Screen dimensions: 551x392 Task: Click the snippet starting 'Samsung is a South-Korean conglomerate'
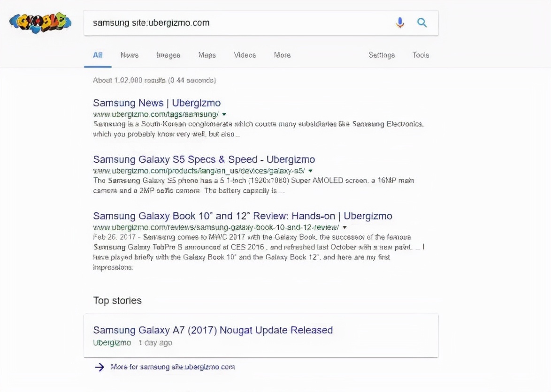(x=258, y=129)
